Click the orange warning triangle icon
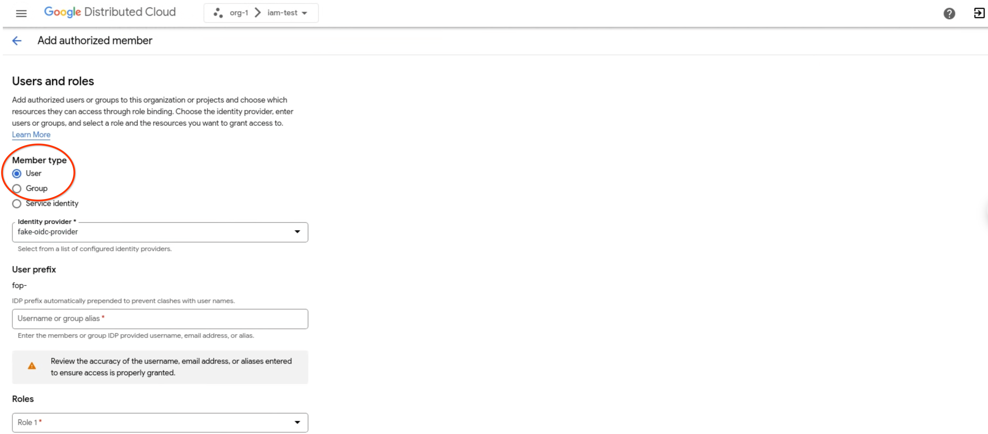The width and height of the screenshot is (988, 434). click(32, 366)
